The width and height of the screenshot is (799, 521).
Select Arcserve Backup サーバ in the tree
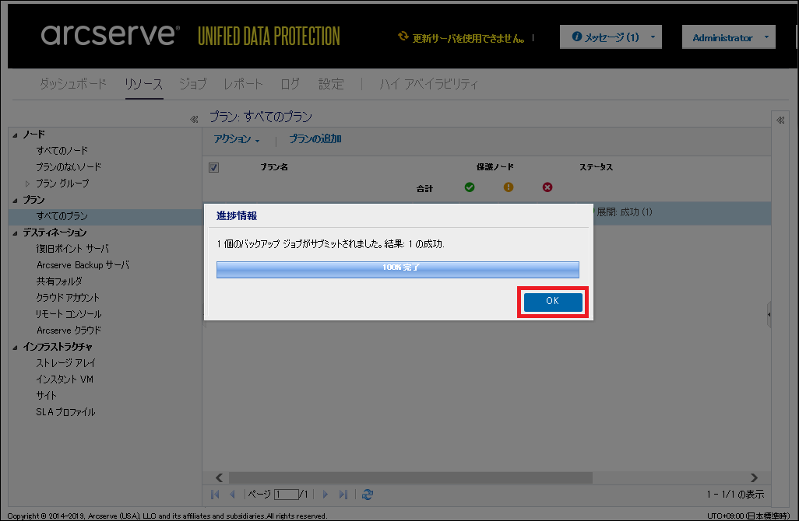(x=83, y=265)
